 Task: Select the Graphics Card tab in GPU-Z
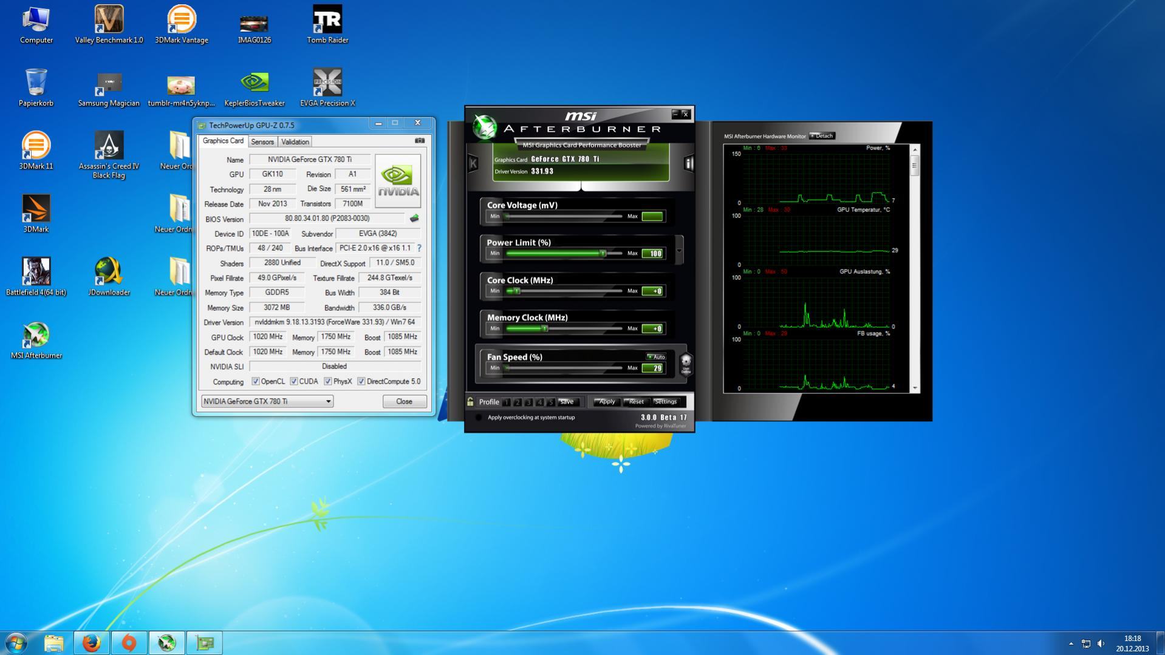223,141
